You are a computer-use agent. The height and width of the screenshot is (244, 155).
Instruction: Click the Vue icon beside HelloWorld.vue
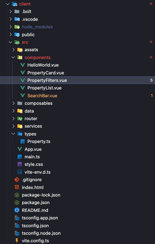[x=23, y=65]
